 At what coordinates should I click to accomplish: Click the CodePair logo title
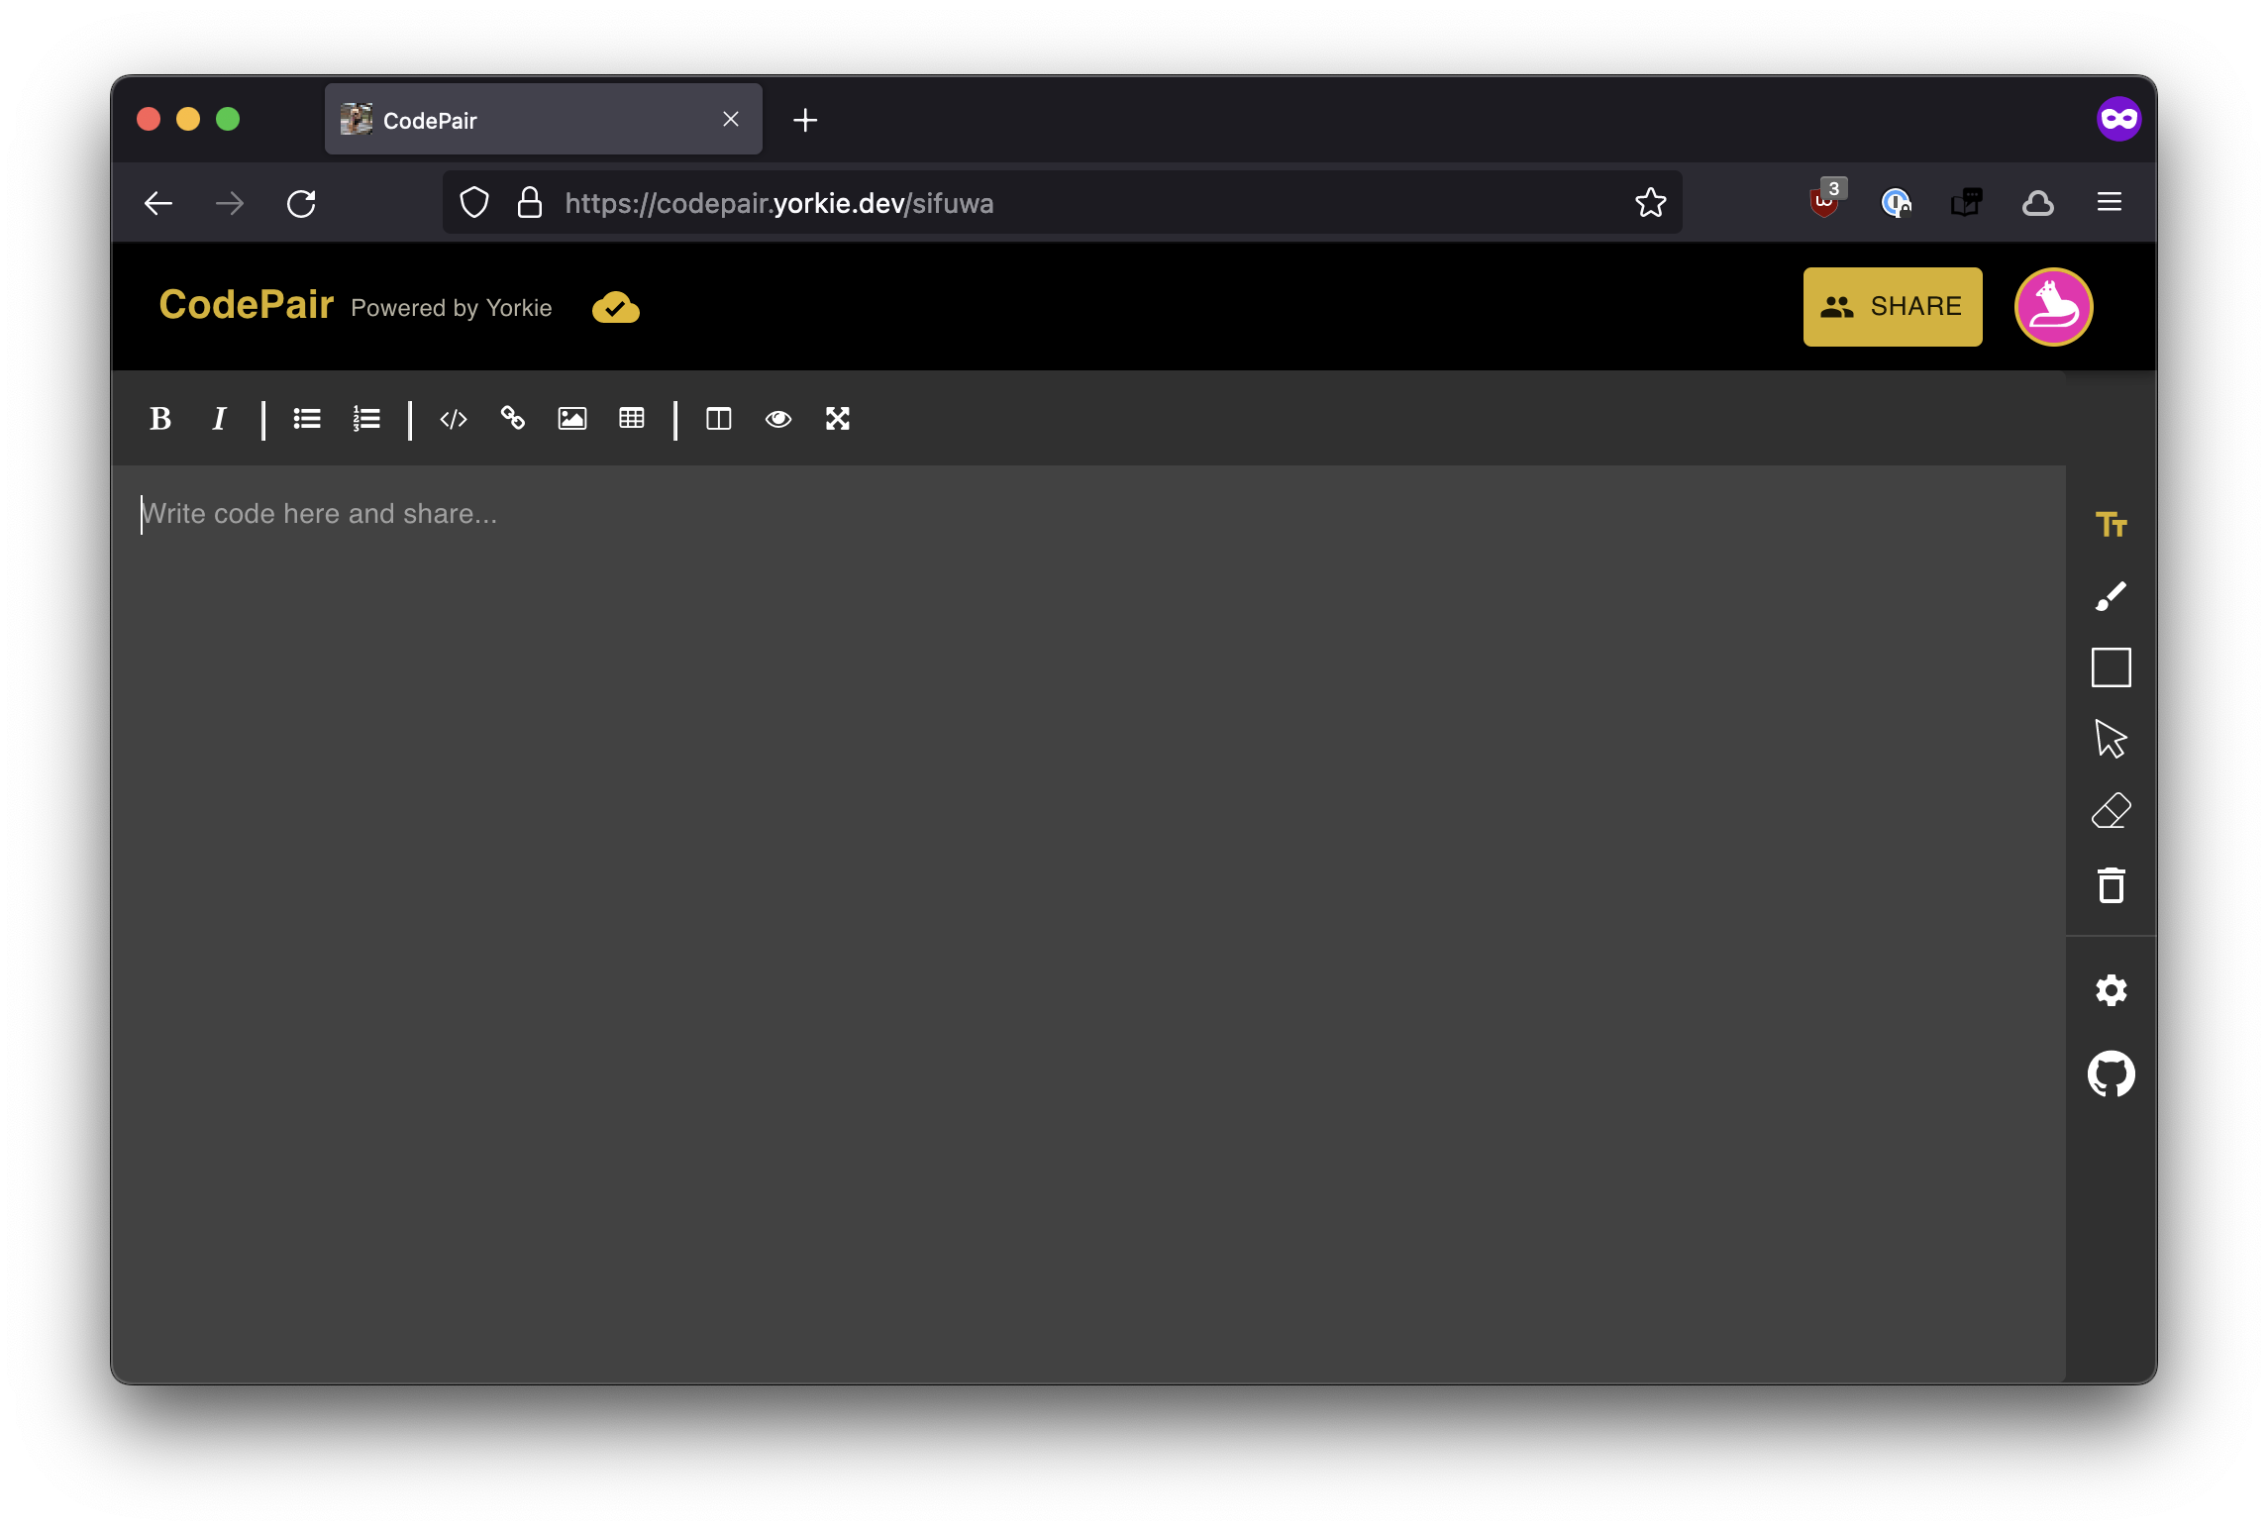(x=246, y=305)
